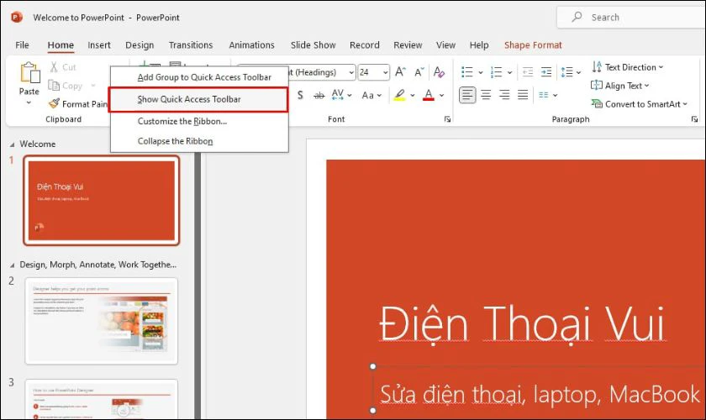Collapse the Welcome section
706x420 pixels.
point(12,144)
